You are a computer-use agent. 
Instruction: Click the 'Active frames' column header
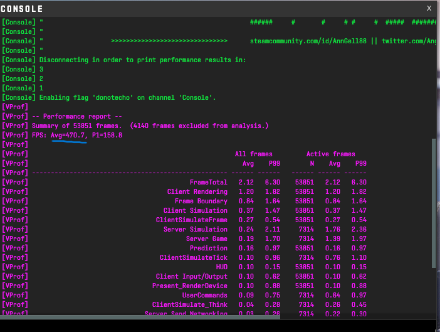click(330, 154)
